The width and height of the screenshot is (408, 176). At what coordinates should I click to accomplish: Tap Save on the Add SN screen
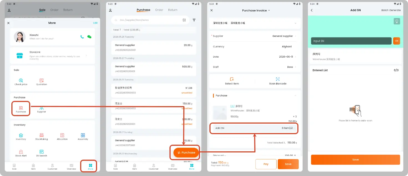356,160
